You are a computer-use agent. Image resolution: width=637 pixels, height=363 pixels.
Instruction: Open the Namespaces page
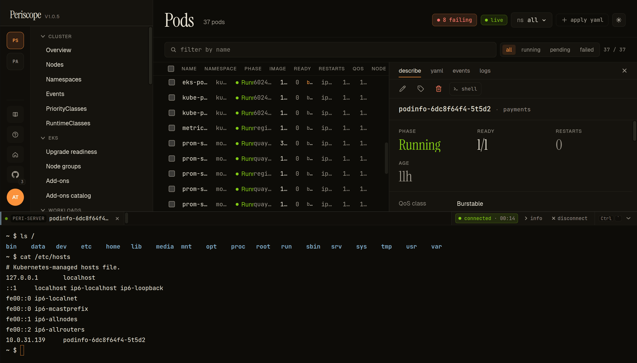pyautogui.click(x=64, y=79)
